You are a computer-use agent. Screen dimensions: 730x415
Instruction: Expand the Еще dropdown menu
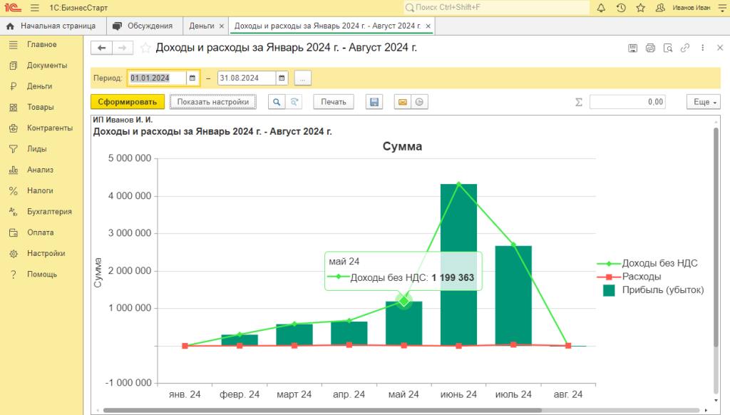coord(703,102)
